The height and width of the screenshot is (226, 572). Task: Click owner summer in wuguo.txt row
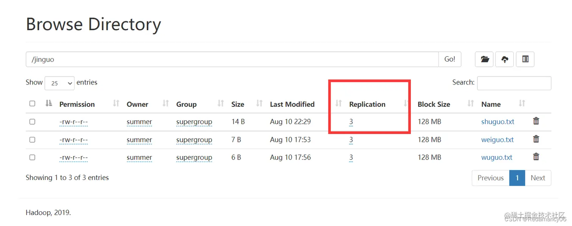(139, 157)
